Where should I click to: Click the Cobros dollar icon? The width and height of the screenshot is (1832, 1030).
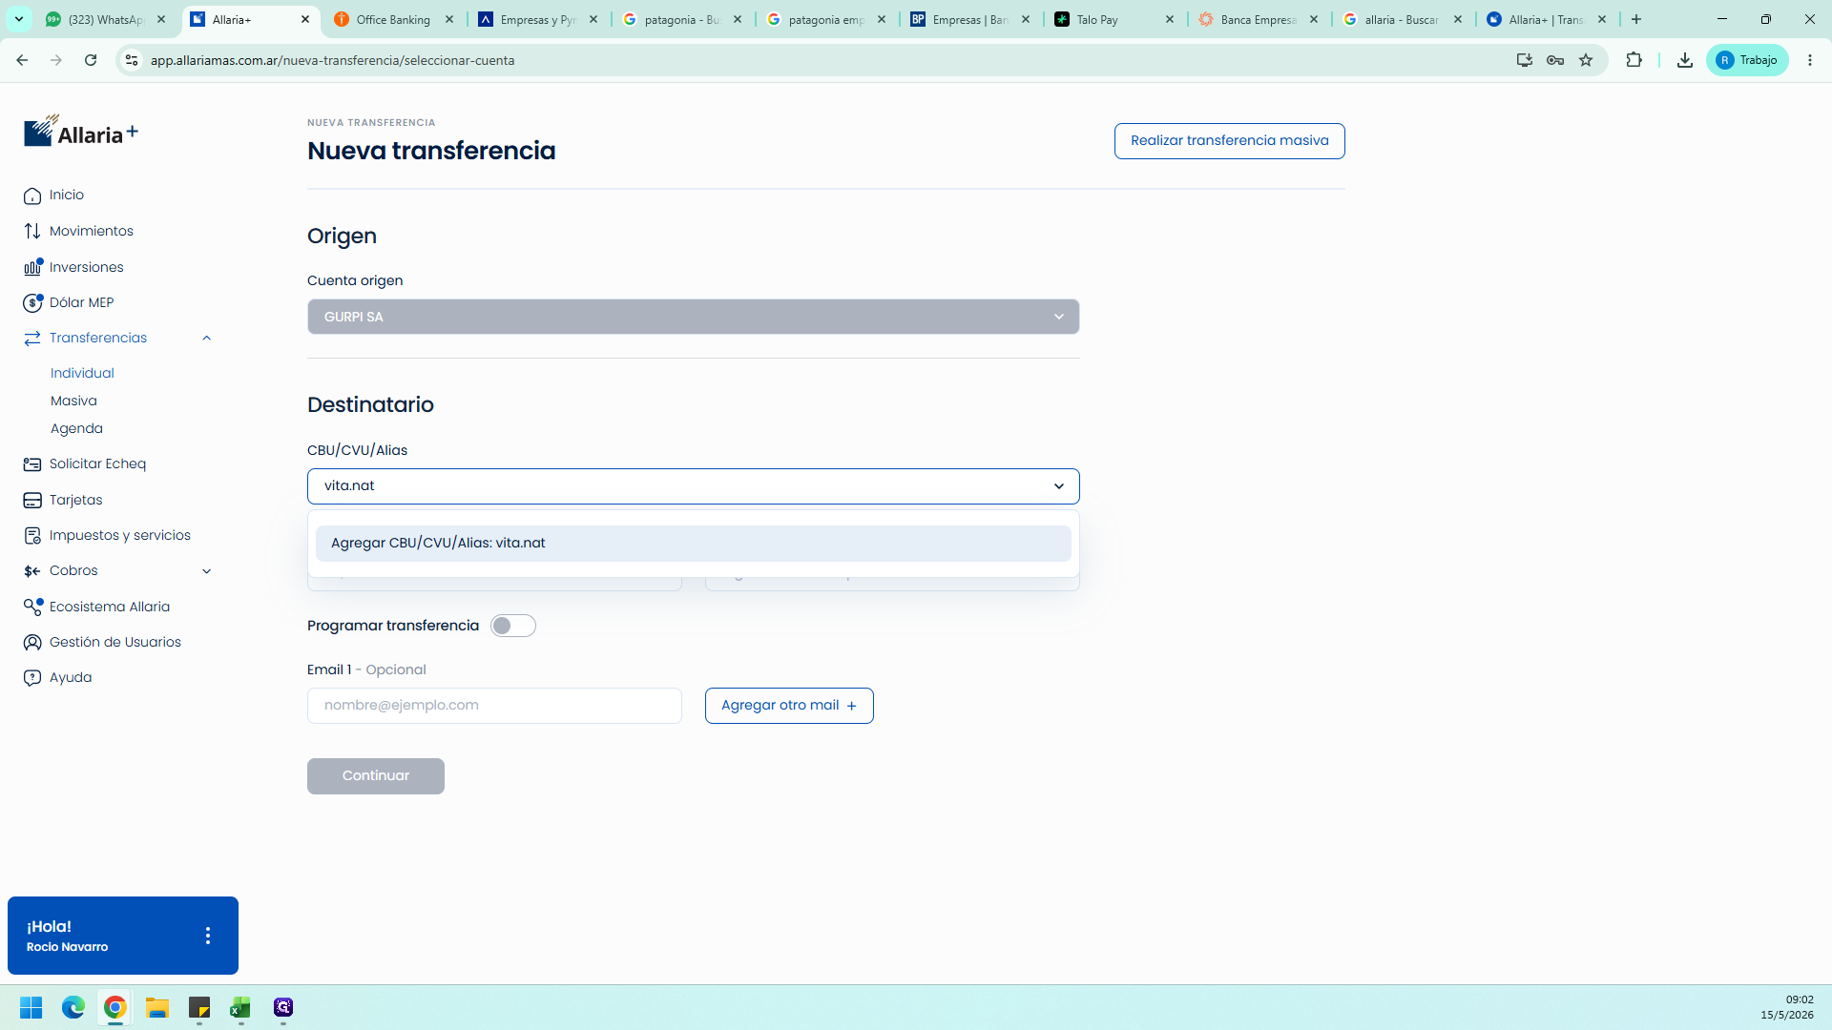32,571
